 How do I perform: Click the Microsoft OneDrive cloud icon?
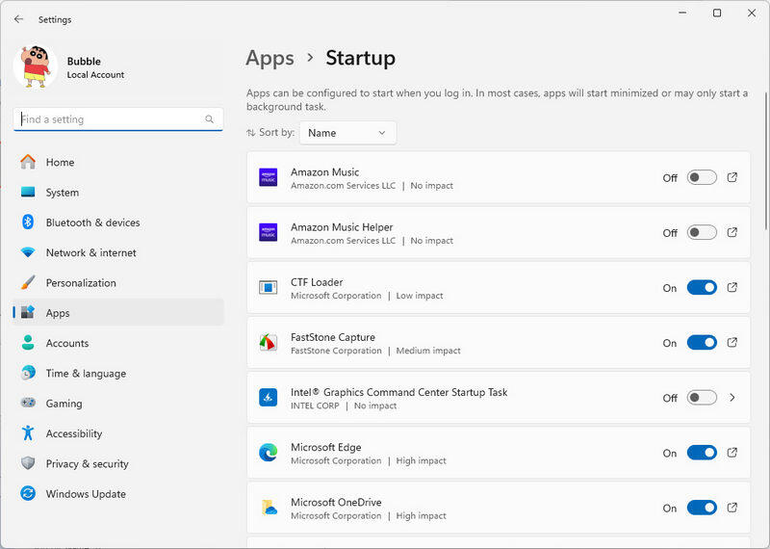point(269,508)
